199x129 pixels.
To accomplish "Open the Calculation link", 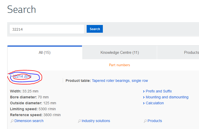I will 155,103.
